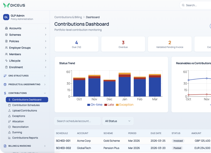The width and height of the screenshot is (211, 153).
Task: Expand Products & Underwriting section chevron
Action: click(45, 85)
